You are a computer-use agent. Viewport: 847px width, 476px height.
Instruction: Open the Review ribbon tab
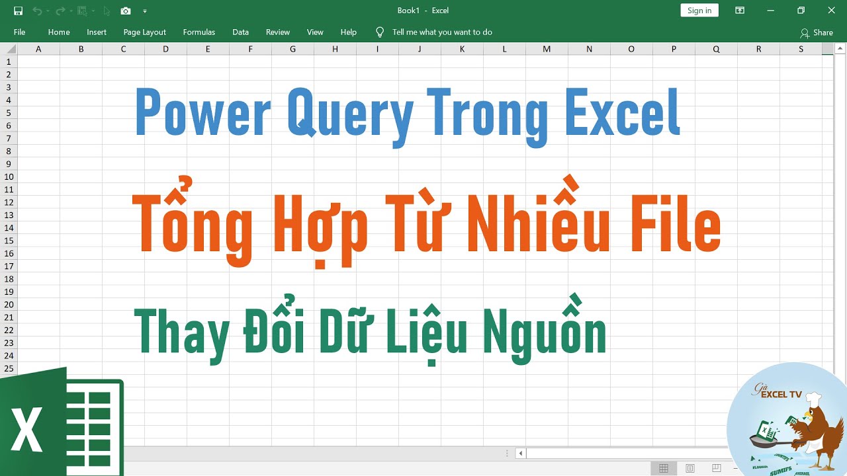(278, 32)
